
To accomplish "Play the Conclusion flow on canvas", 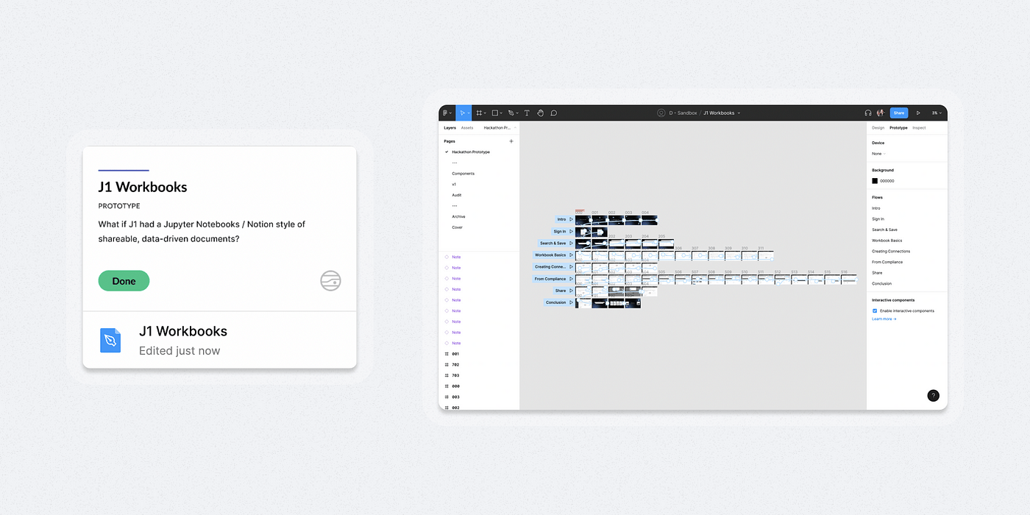I will point(571,302).
